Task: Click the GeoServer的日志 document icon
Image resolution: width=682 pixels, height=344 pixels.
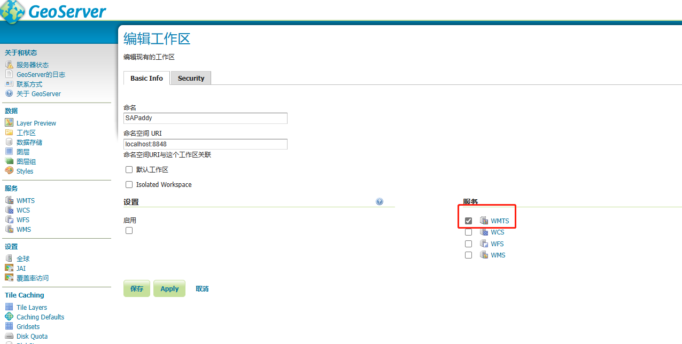Action: point(9,74)
